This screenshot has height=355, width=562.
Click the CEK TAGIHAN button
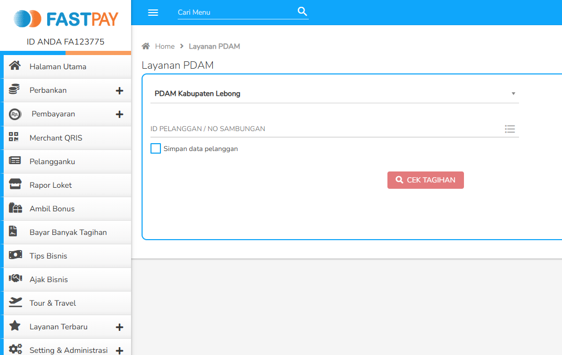pos(425,180)
